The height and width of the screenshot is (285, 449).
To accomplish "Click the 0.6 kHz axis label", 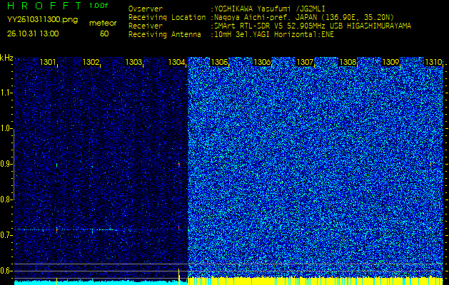I will point(6,270).
